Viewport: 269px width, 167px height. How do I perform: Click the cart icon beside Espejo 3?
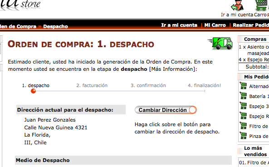pyautogui.click(x=243, y=106)
